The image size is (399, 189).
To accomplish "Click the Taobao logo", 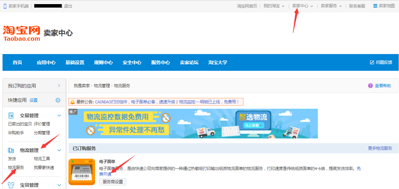I will point(22,33).
